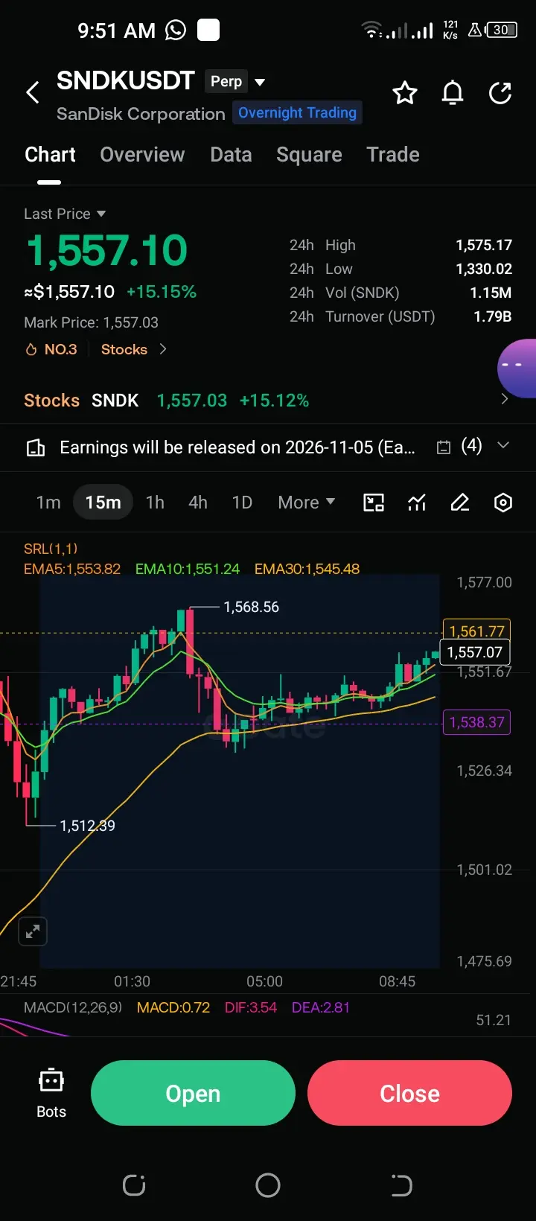Switch to the Chart tab

coord(50,154)
